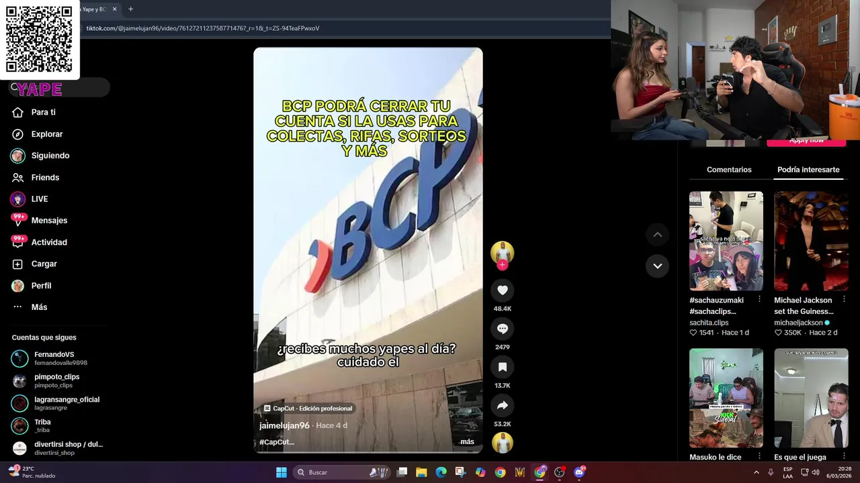The image size is (860, 483).
Task: Show hidden system tray icons
Action: (756, 472)
